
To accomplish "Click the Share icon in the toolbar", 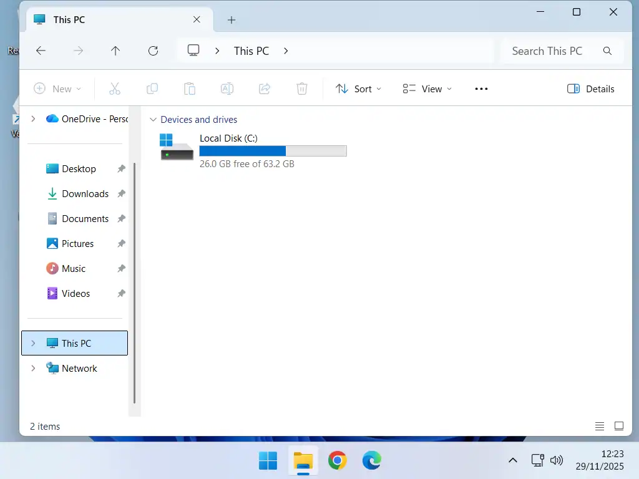I will click(265, 89).
